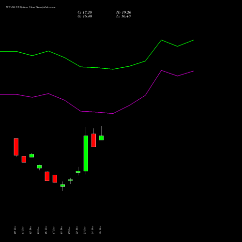Click the 22 Dec date axis label
The width and height of the screenshot is (242, 242).
(x=77, y=230)
